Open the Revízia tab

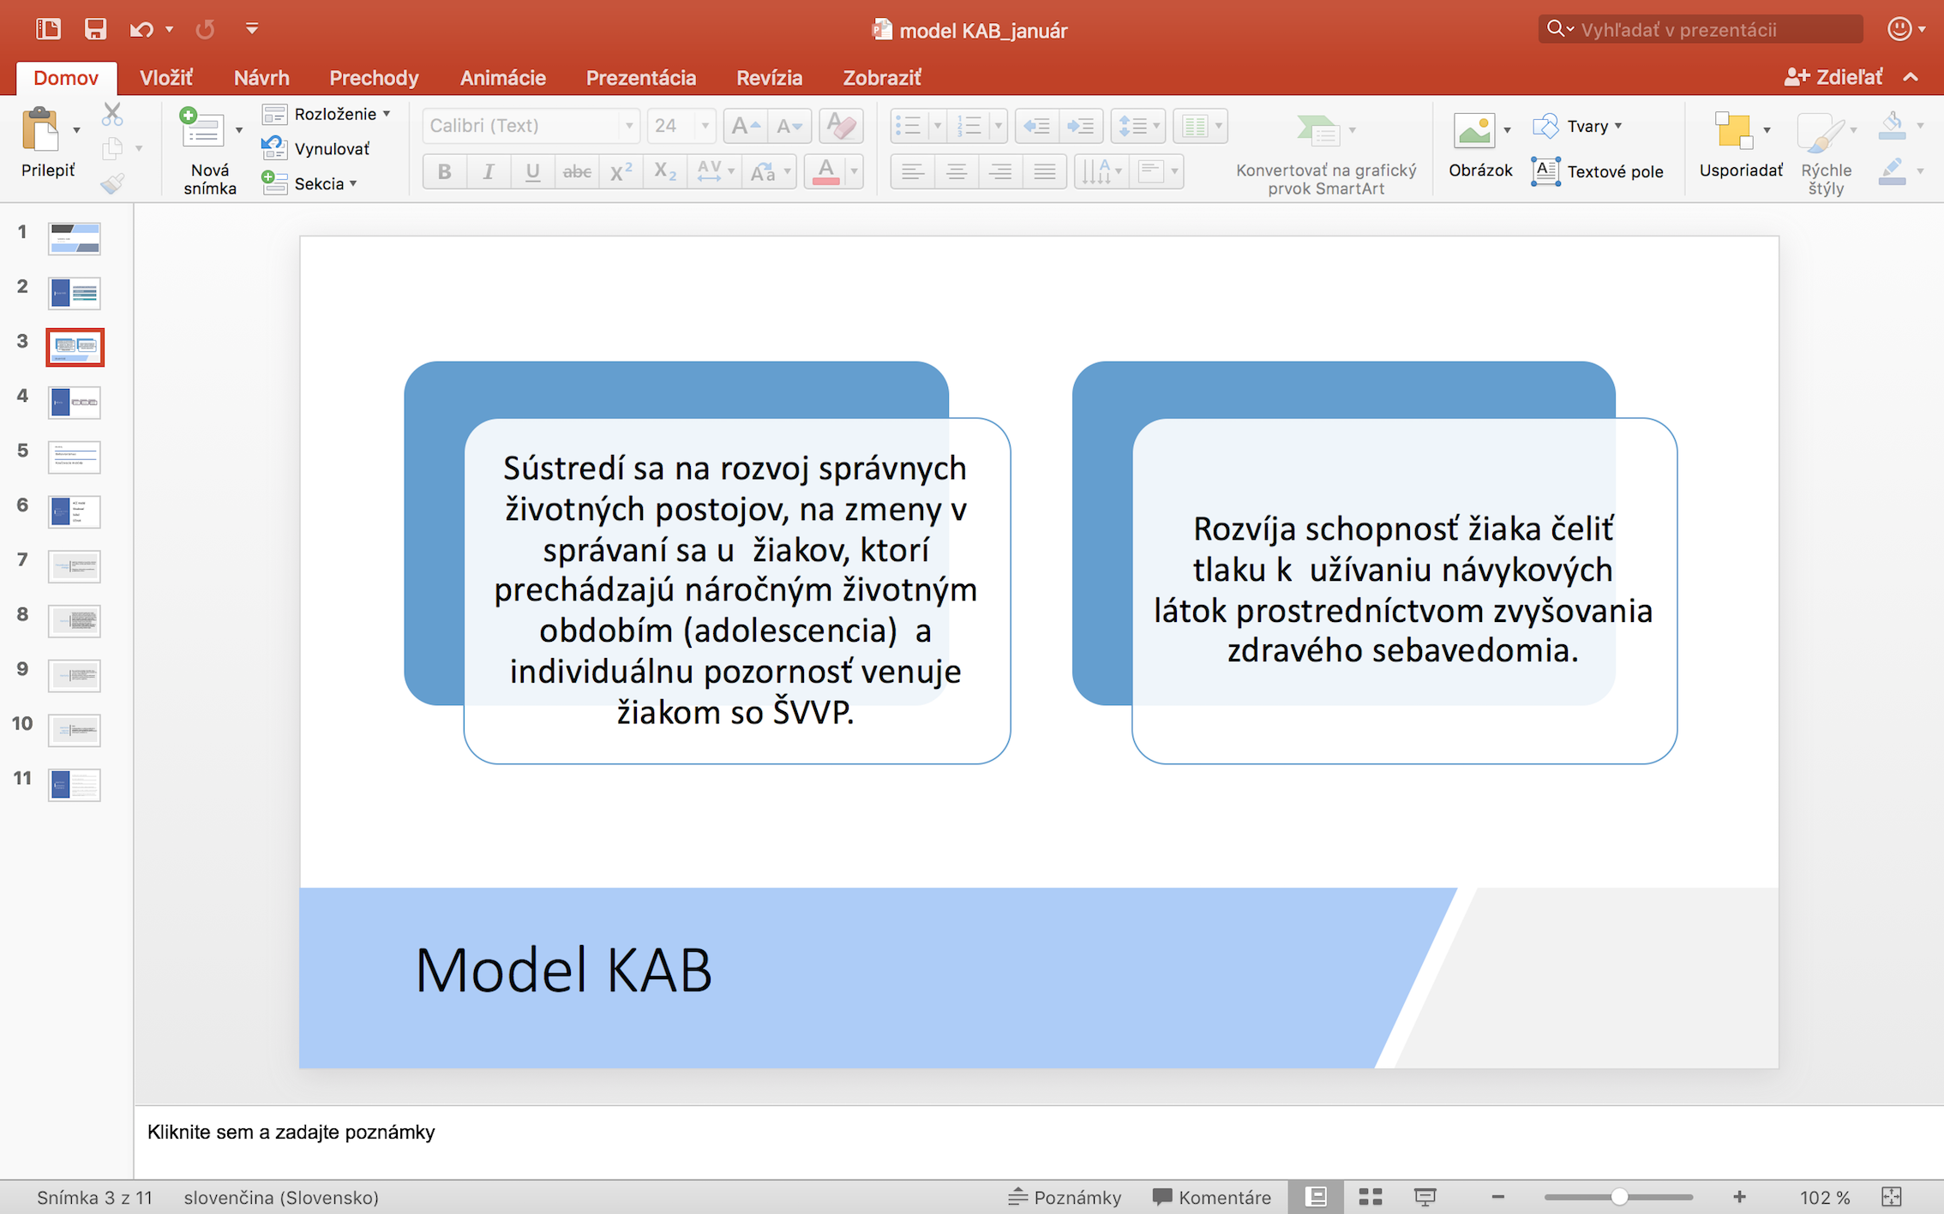(x=769, y=78)
